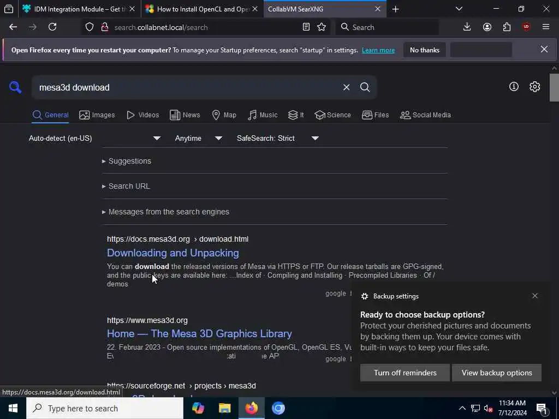
Task: Expand Messages from the search engines
Action: (165, 212)
